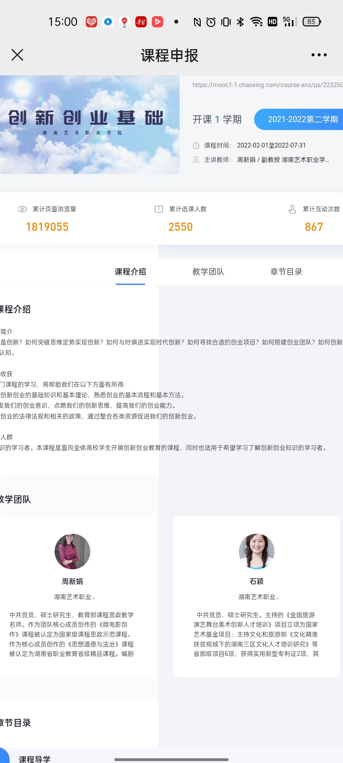Tap the battery indicator in status bar

pyautogui.click(x=312, y=22)
